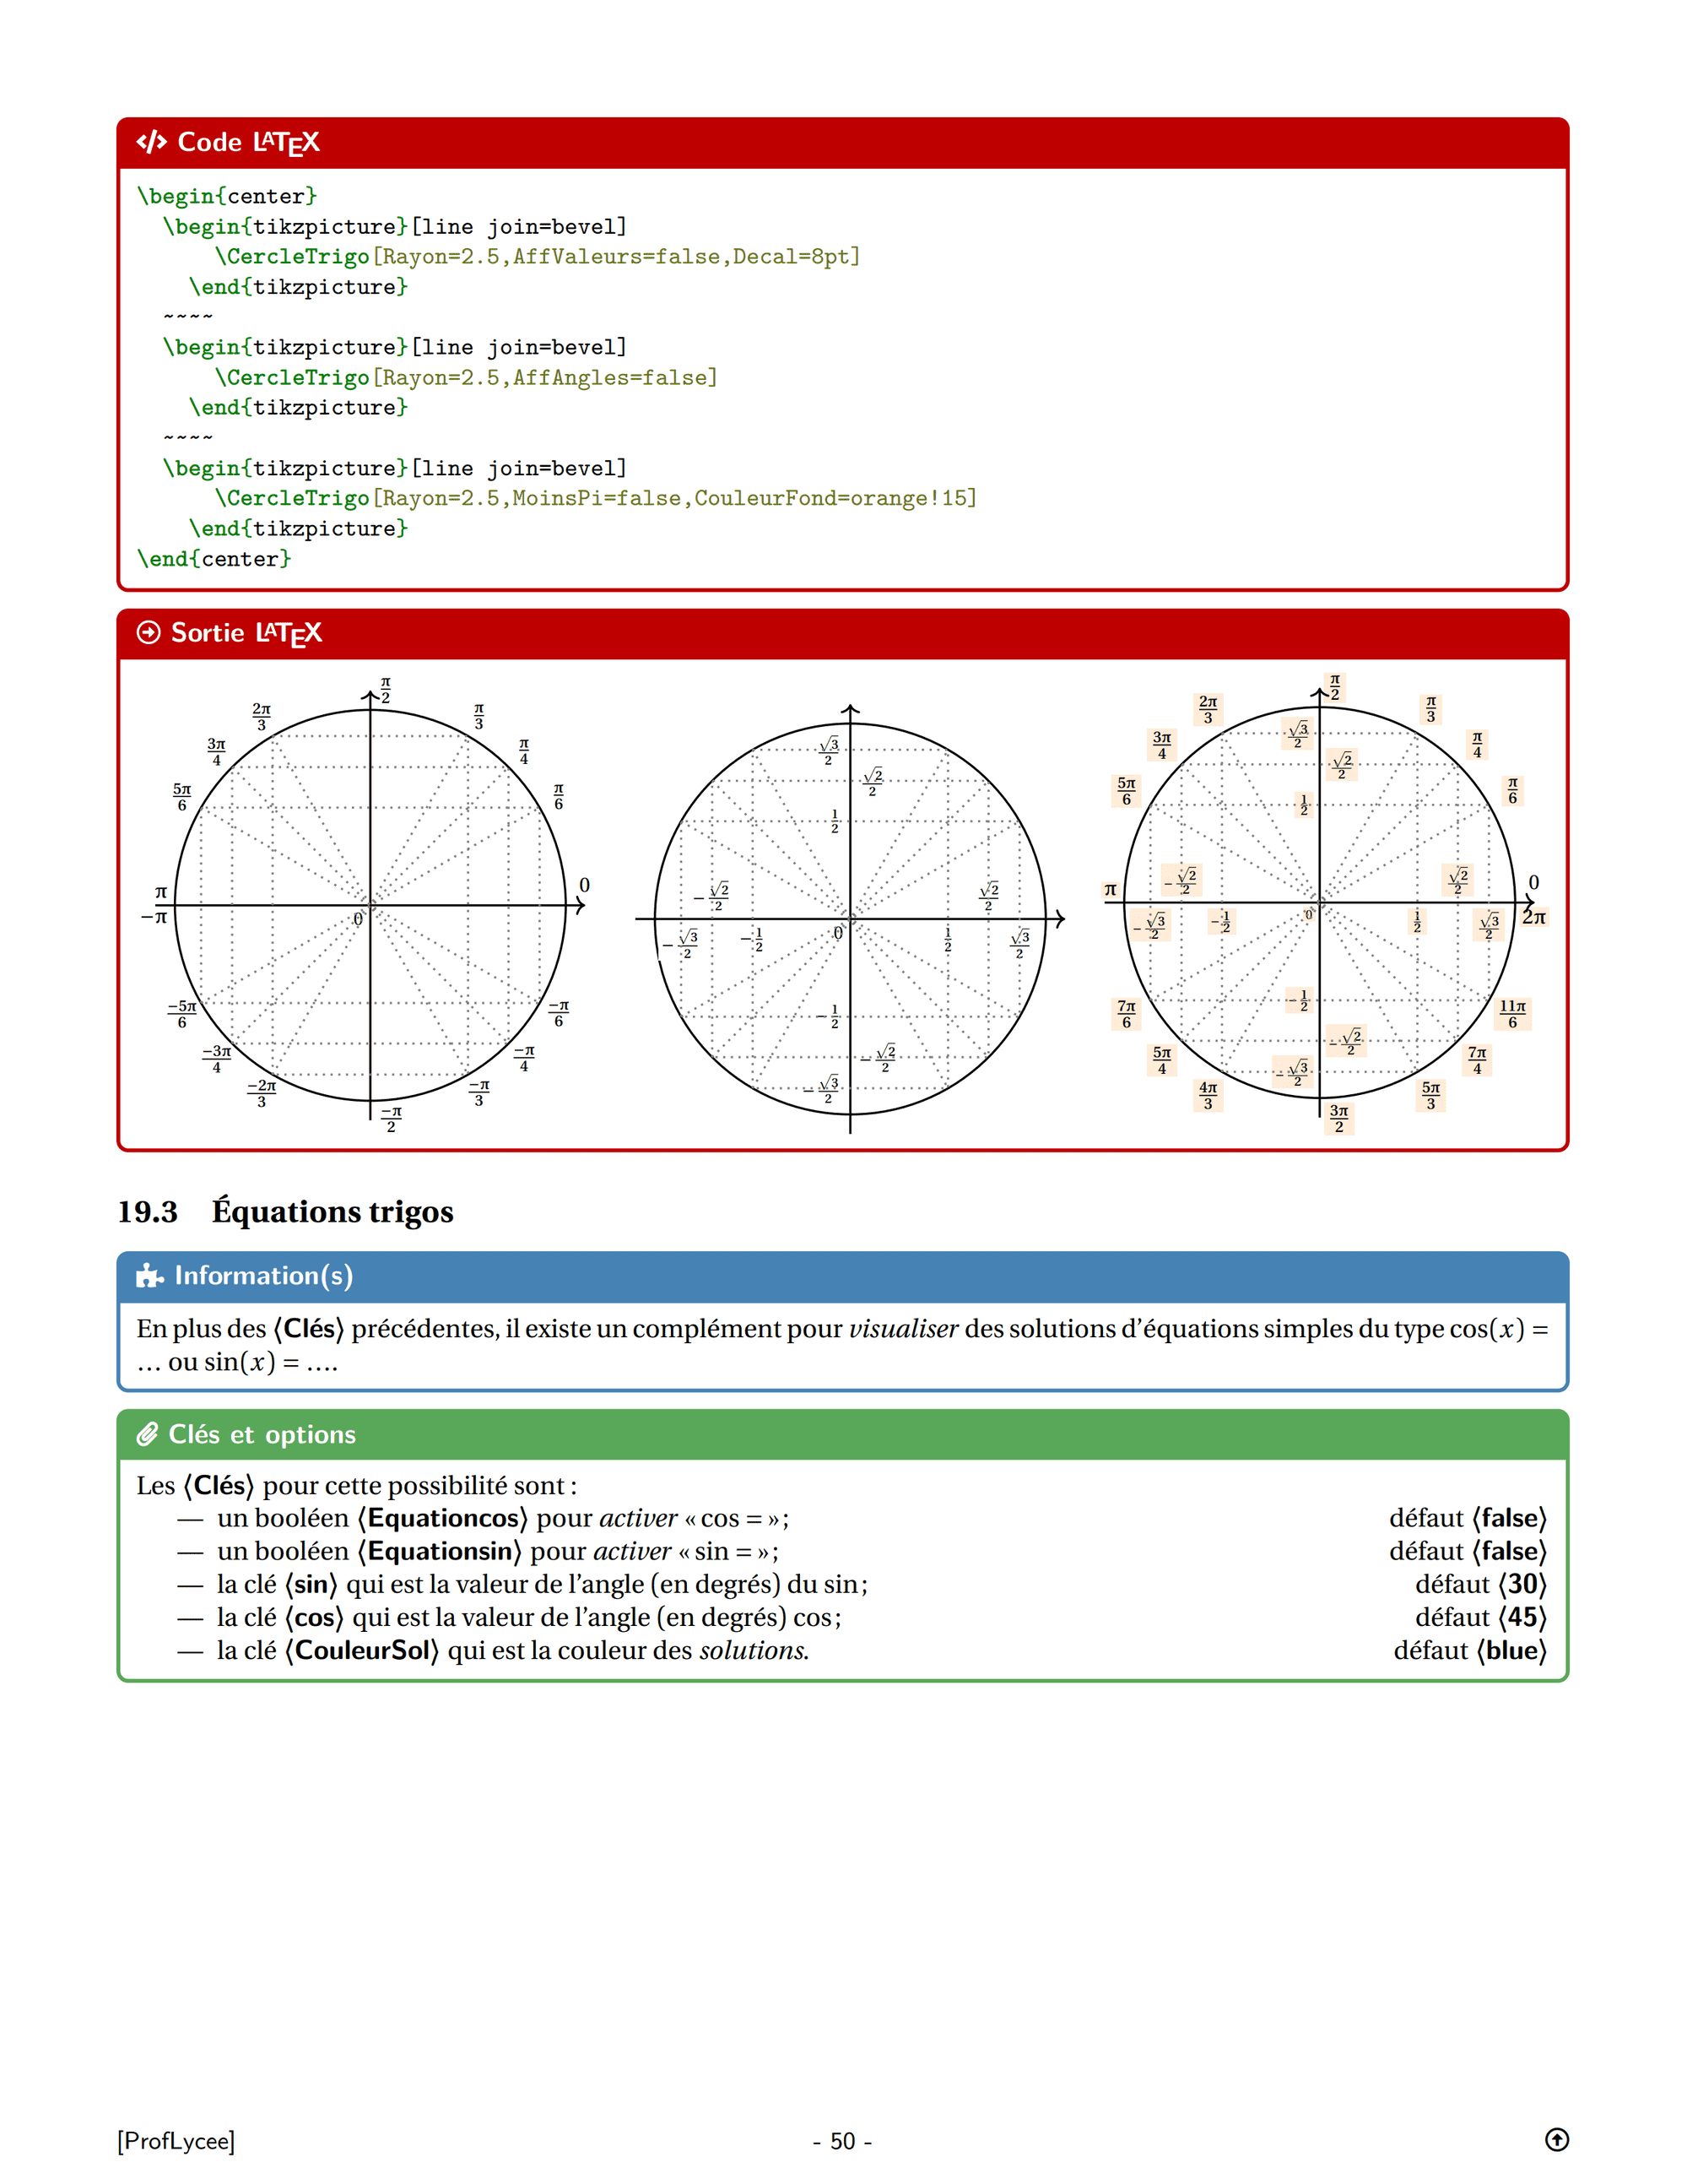Click code line with AffValeurs=false,Decal=8pt
The height and width of the screenshot is (2184, 1687).
538,256
